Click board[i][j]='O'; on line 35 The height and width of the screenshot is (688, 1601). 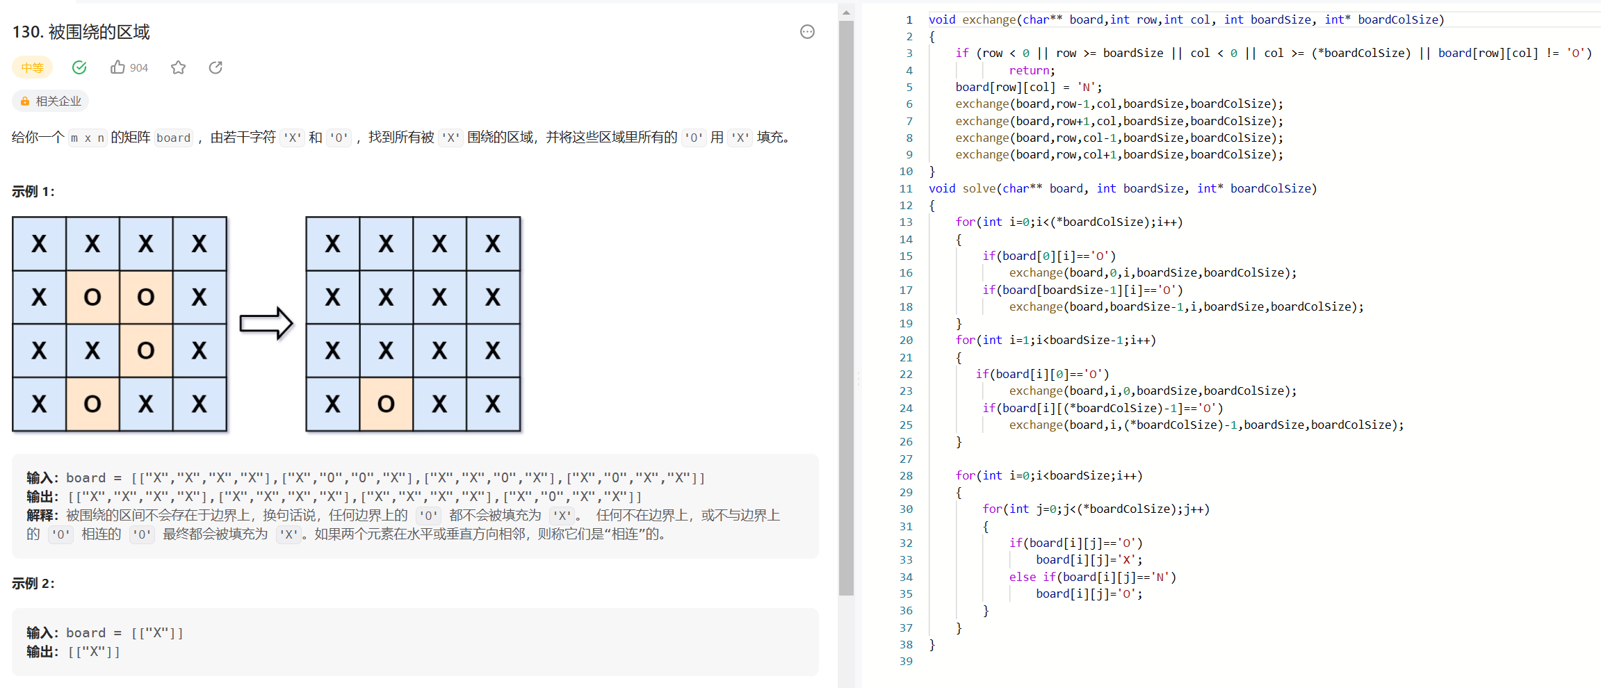[x=1089, y=593]
